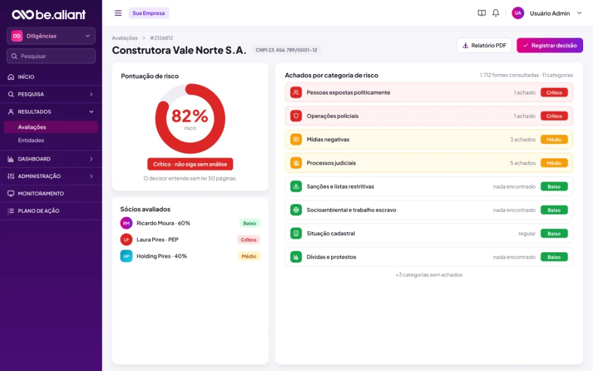Collapse the Resultados menu chevron
This screenshot has width=593, height=371.
click(x=91, y=112)
